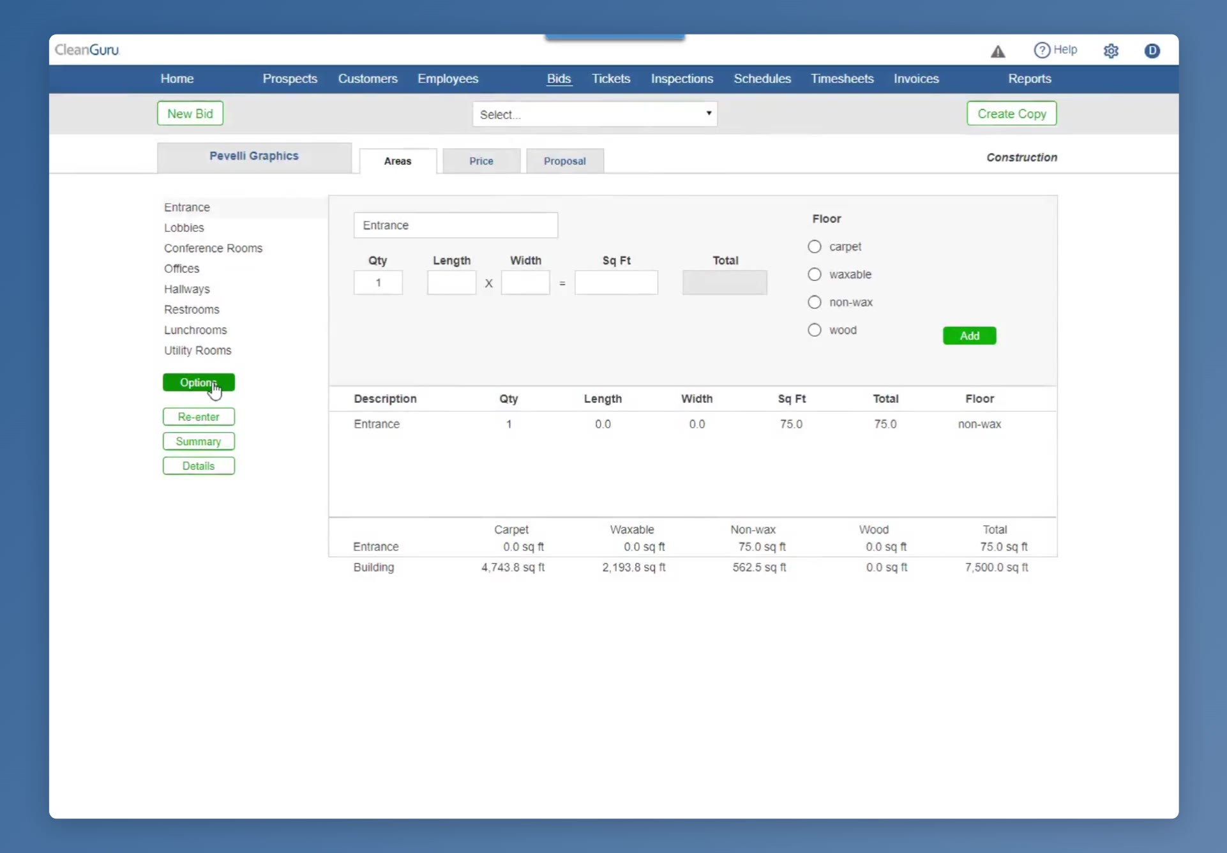The width and height of the screenshot is (1227, 853).
Task: Click the Description column header
Action: [x=385, y=399]
